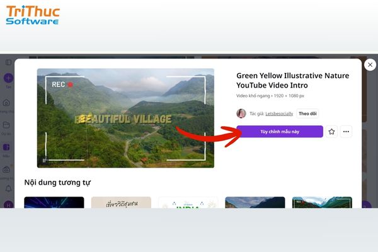378x252 pixels.
Task: Open the three-dots more options menu
Action: point(346,132)
